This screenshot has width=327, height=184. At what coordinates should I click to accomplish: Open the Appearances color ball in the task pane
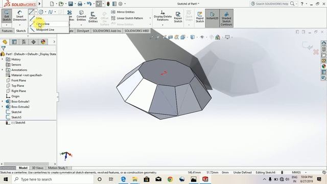(324, 66)
